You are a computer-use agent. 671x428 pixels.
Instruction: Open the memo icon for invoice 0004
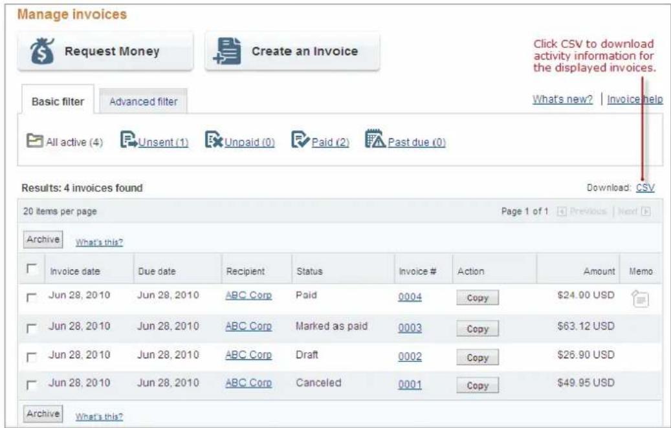pyautogui.click(x=640, y=299)
